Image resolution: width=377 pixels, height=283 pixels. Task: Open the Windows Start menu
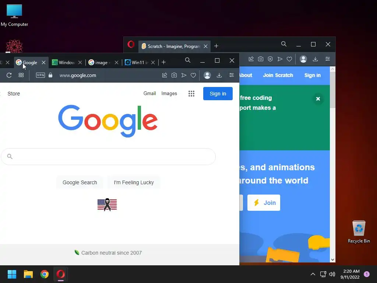(12, 274)
